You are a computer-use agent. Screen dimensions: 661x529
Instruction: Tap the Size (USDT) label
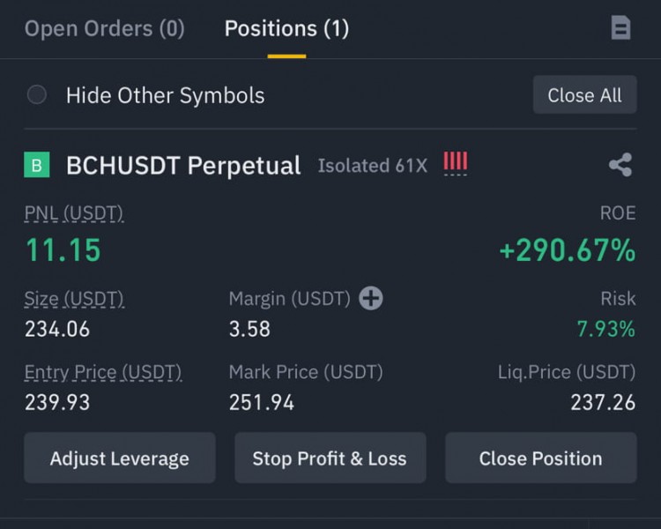tap(74, 299)
